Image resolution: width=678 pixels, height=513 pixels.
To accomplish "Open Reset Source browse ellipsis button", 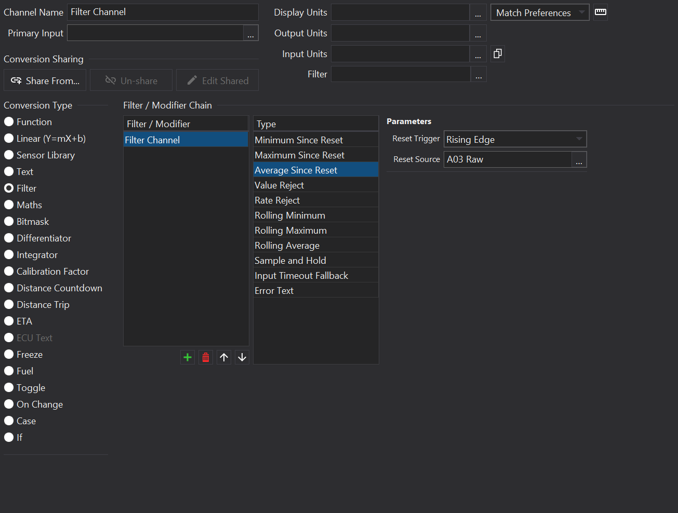I will click(579, 160).
